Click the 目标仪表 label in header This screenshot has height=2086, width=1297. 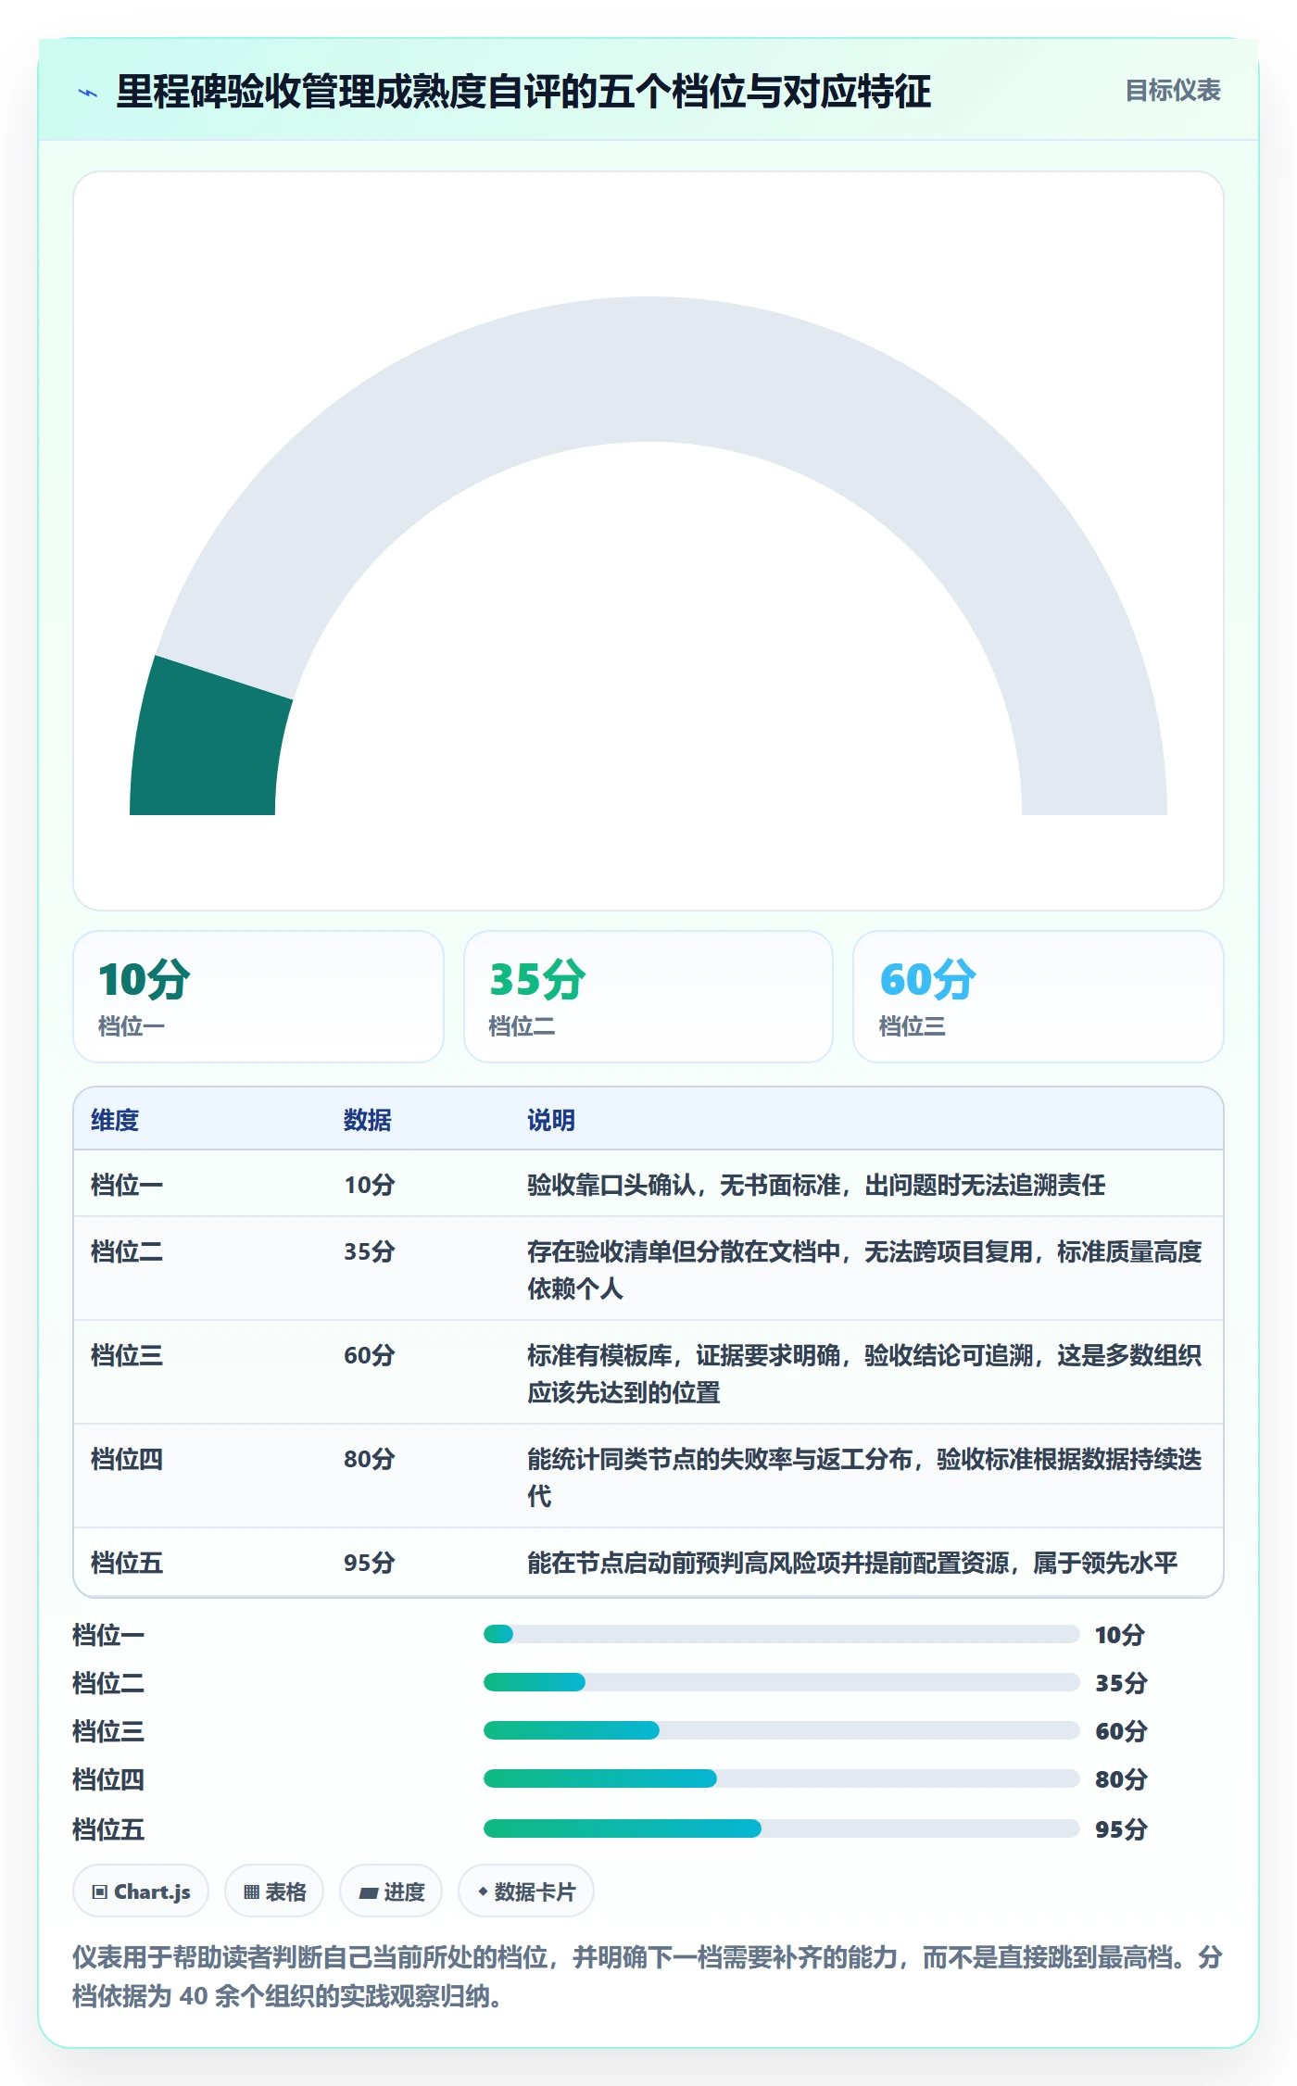[1173, 90]
